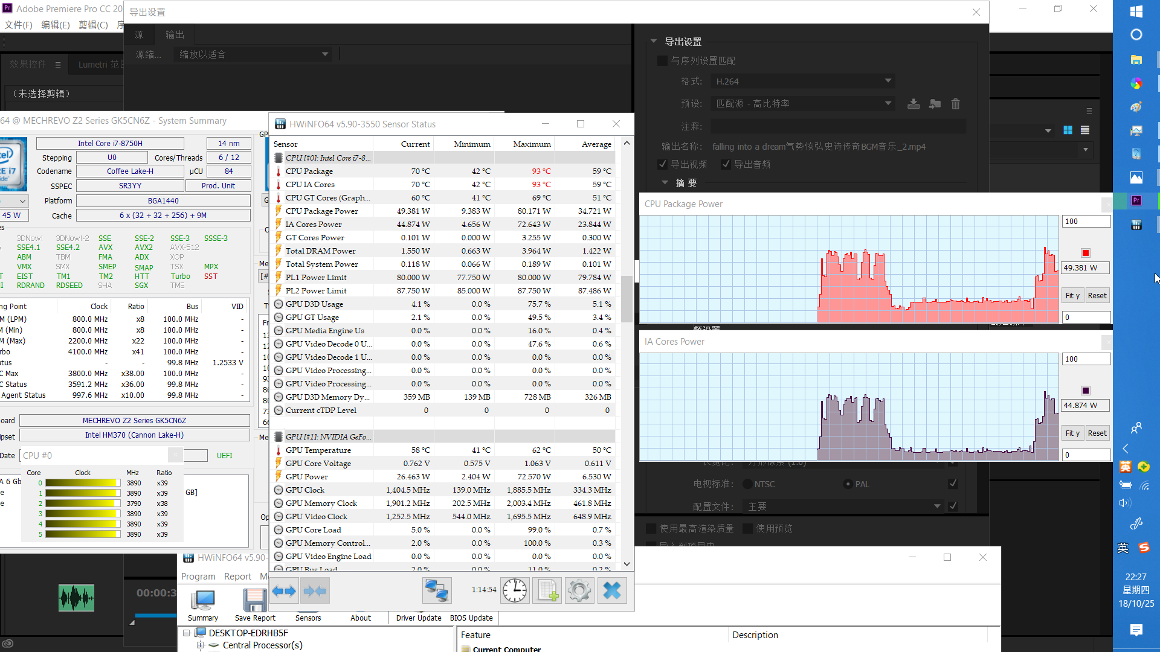Open the HWiNFO remote network monitoring icon
Image resolution: width=1160 pixels, height=652 pixels.
[437, 591]
